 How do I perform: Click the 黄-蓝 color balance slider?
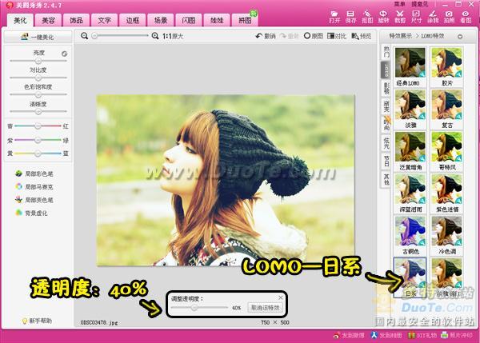pos(38,154)
